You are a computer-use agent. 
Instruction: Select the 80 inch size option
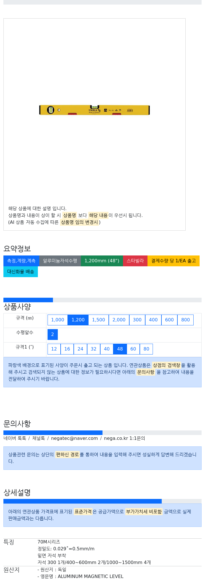[x=146, y=349]
